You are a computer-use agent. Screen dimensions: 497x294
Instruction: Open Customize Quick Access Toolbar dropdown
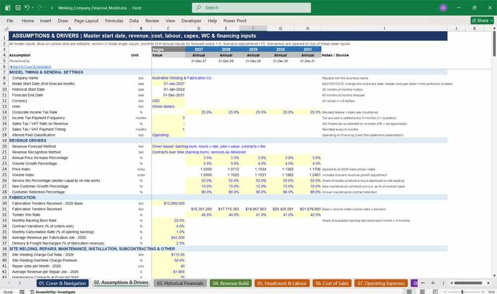[52, 8]
